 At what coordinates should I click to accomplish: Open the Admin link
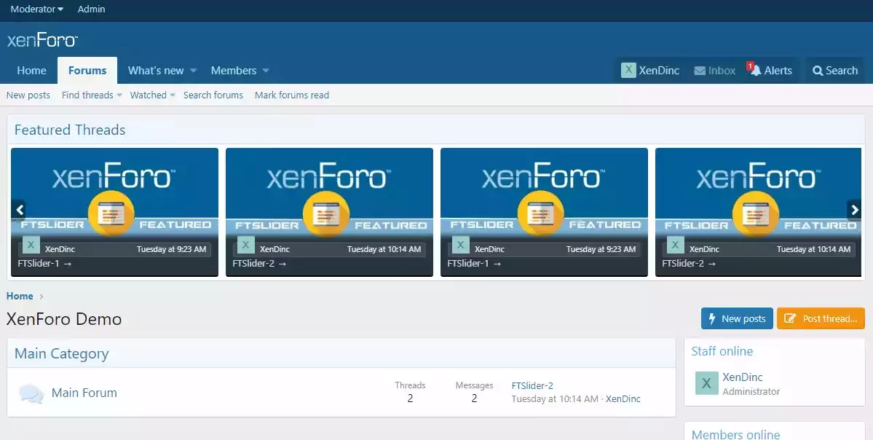point(91,9)
